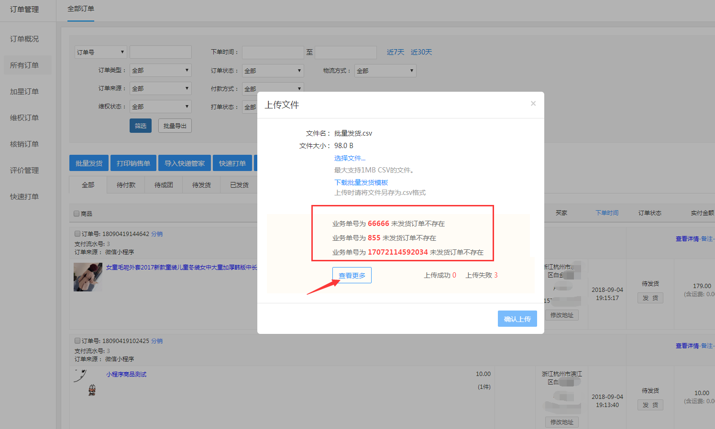This screenshot has width=715, height=429.
Task: Switch to the 待发货 tab
Action: tap(201, 185)
